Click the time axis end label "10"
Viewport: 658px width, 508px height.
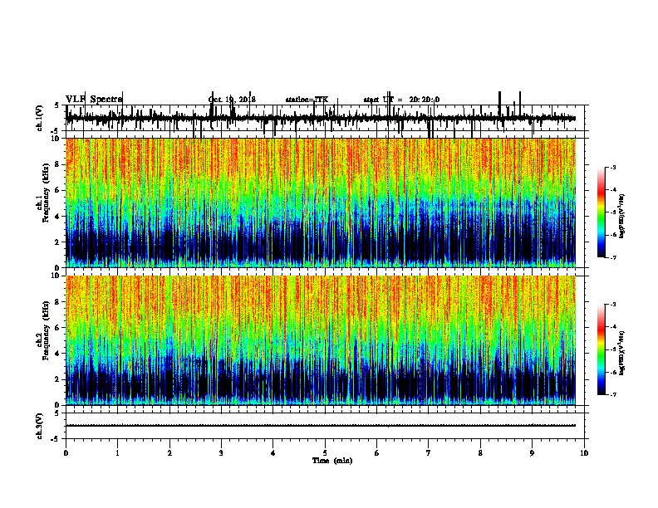584,453
